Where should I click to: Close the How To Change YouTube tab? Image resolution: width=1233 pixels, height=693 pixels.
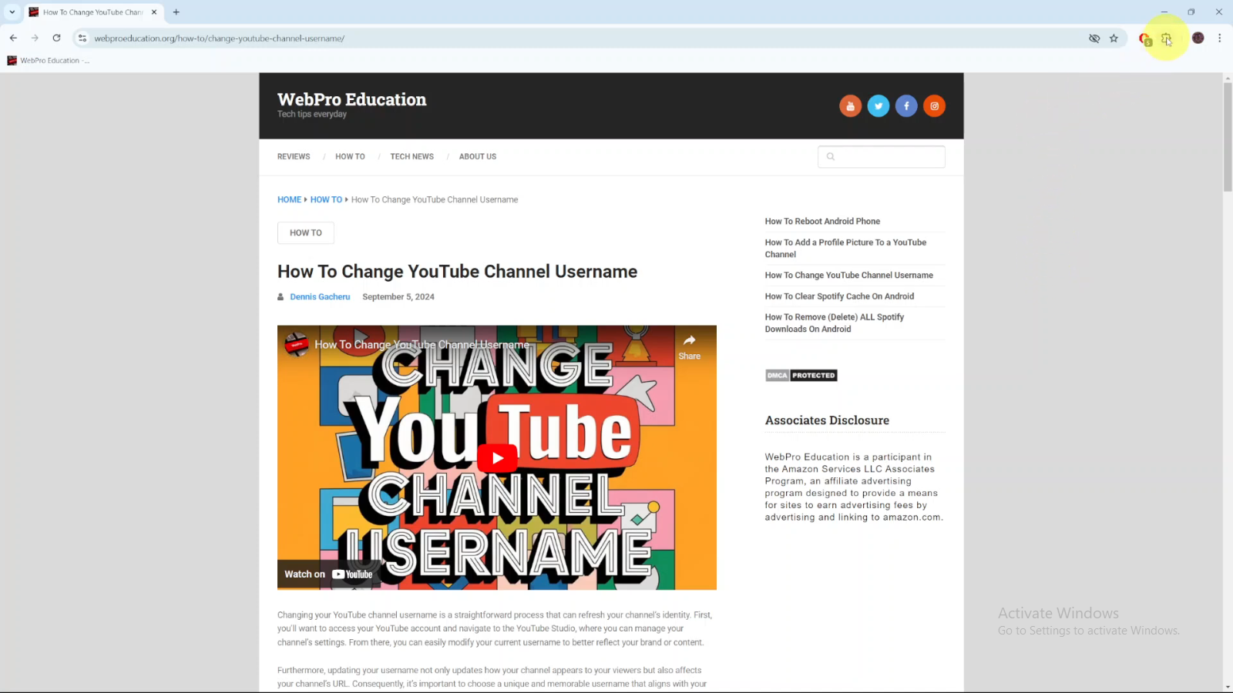pos(154,12)
